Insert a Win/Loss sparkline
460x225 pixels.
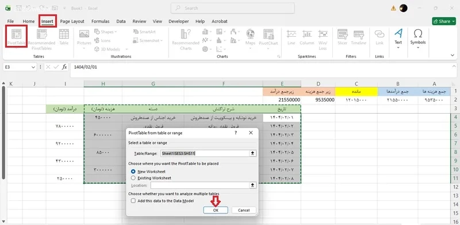pos(323,40)
